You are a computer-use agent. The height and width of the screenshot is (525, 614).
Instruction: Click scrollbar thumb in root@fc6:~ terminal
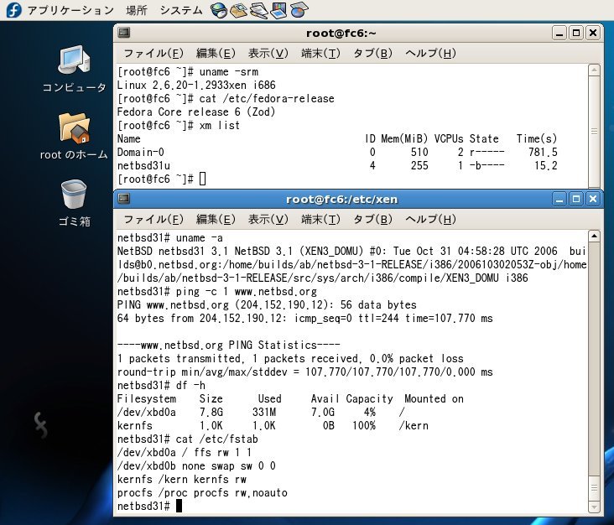(594, 132)
